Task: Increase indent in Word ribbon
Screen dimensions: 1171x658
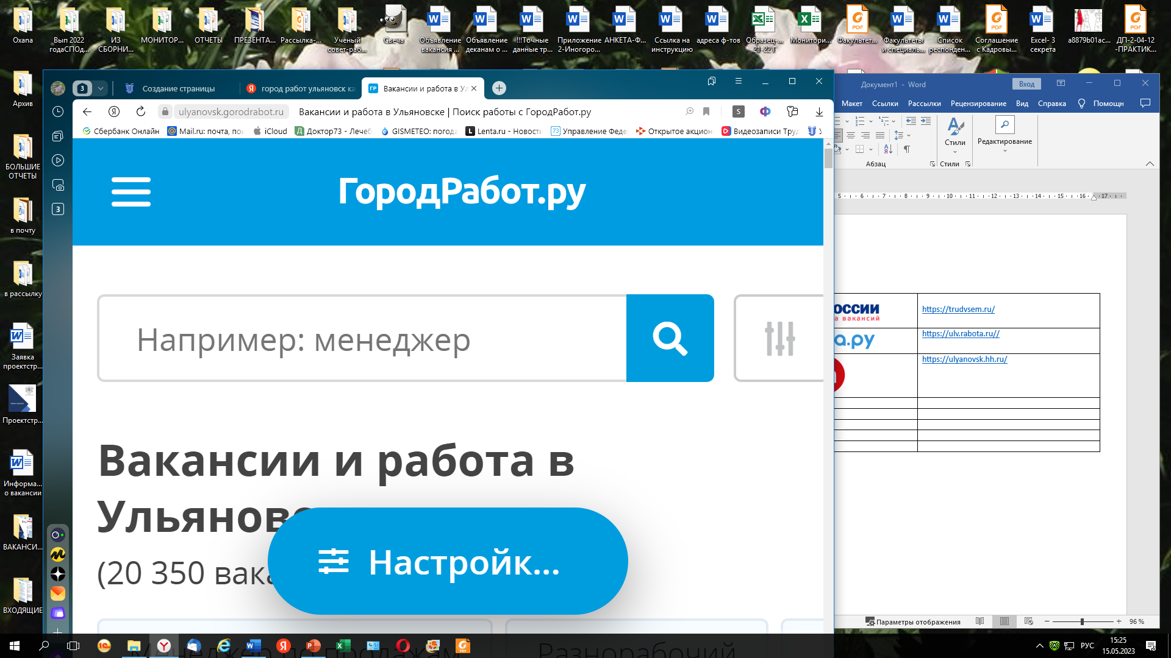Action: (926, 121)
